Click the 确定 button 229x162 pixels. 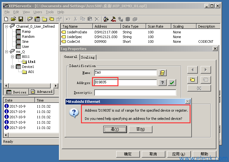tap(128, 154)
